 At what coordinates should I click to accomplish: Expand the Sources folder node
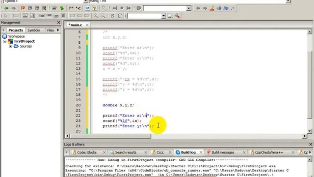coord(10,46)
